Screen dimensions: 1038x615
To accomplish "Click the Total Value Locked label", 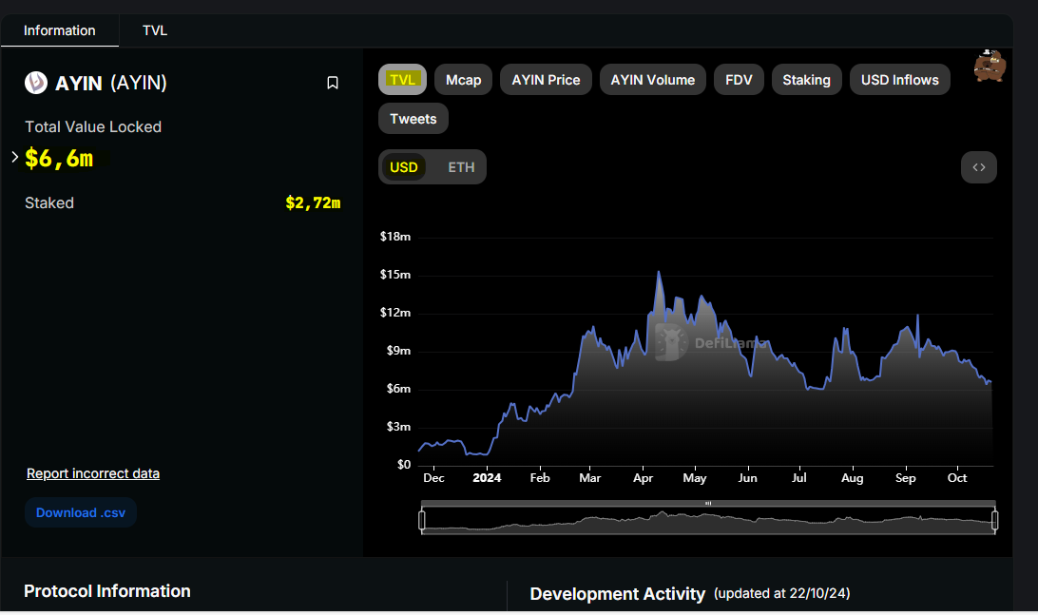I will coord(93,126).
